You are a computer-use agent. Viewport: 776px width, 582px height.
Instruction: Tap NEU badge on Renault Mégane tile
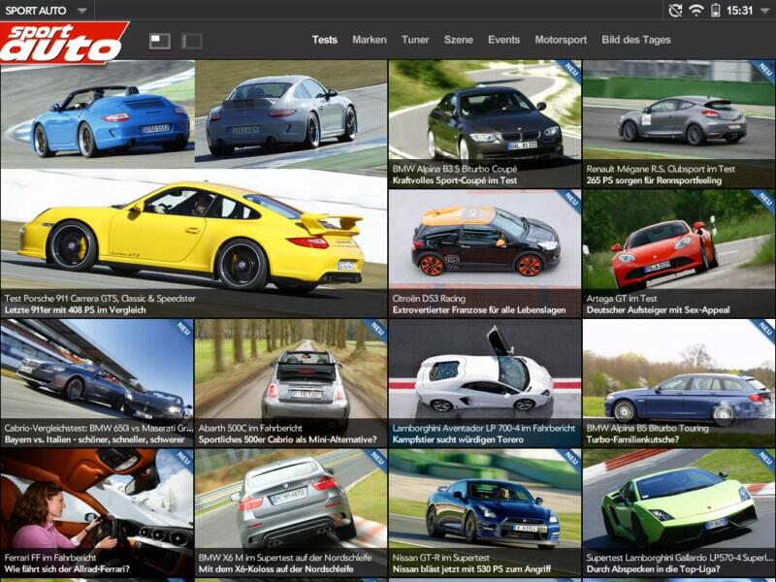click(764, 70)
